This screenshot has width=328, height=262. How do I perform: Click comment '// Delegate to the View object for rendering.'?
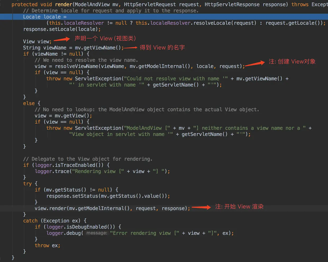coord(88,159)
